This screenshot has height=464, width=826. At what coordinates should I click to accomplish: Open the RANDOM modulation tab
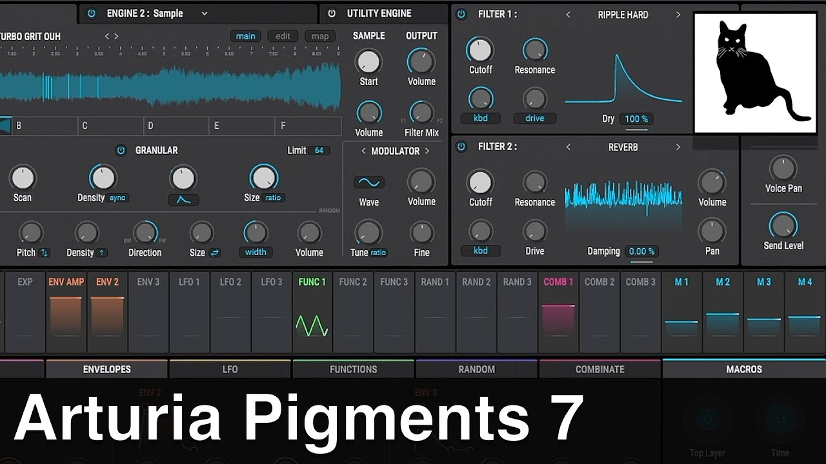coord(476,369)
